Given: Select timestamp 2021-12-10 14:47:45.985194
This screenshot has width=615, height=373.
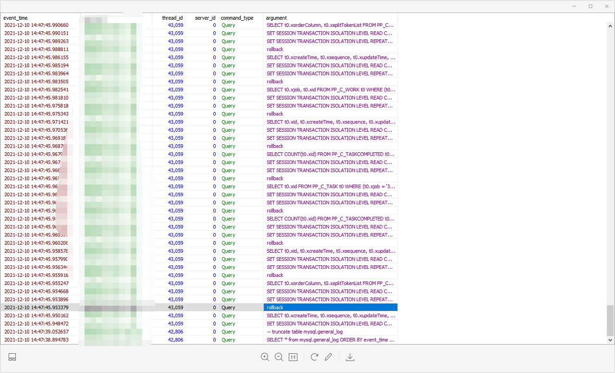Looking at the screenshot, I should [x=37, y=65].
